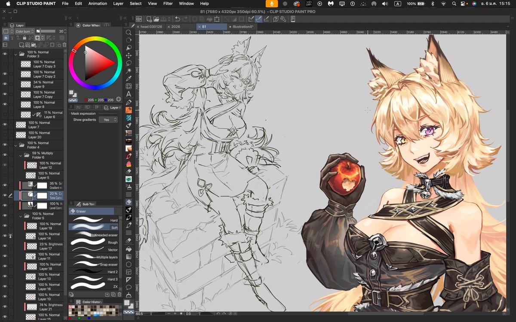516x322 pixels.
Task: Toggle visibility of Layer 19
Action: click(5, 226)
